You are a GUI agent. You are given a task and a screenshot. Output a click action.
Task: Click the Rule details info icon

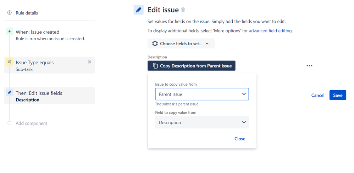[10, 13]
